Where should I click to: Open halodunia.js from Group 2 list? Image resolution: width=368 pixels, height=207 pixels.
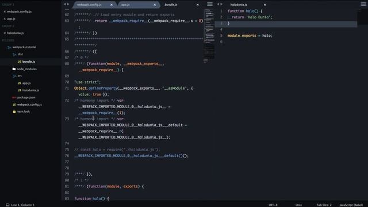[16, 33]
